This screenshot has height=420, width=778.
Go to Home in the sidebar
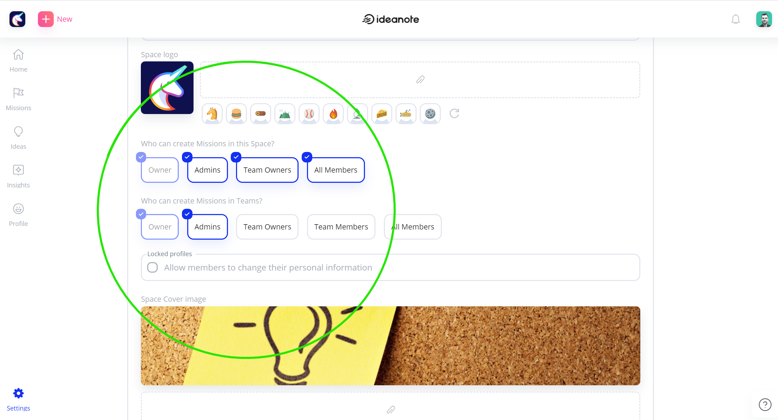18,61
